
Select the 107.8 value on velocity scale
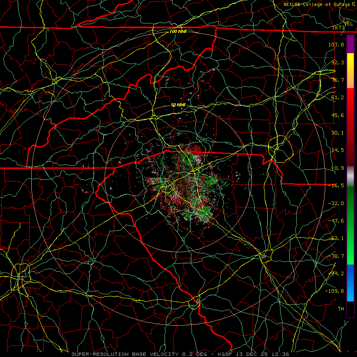click(336, 44)
